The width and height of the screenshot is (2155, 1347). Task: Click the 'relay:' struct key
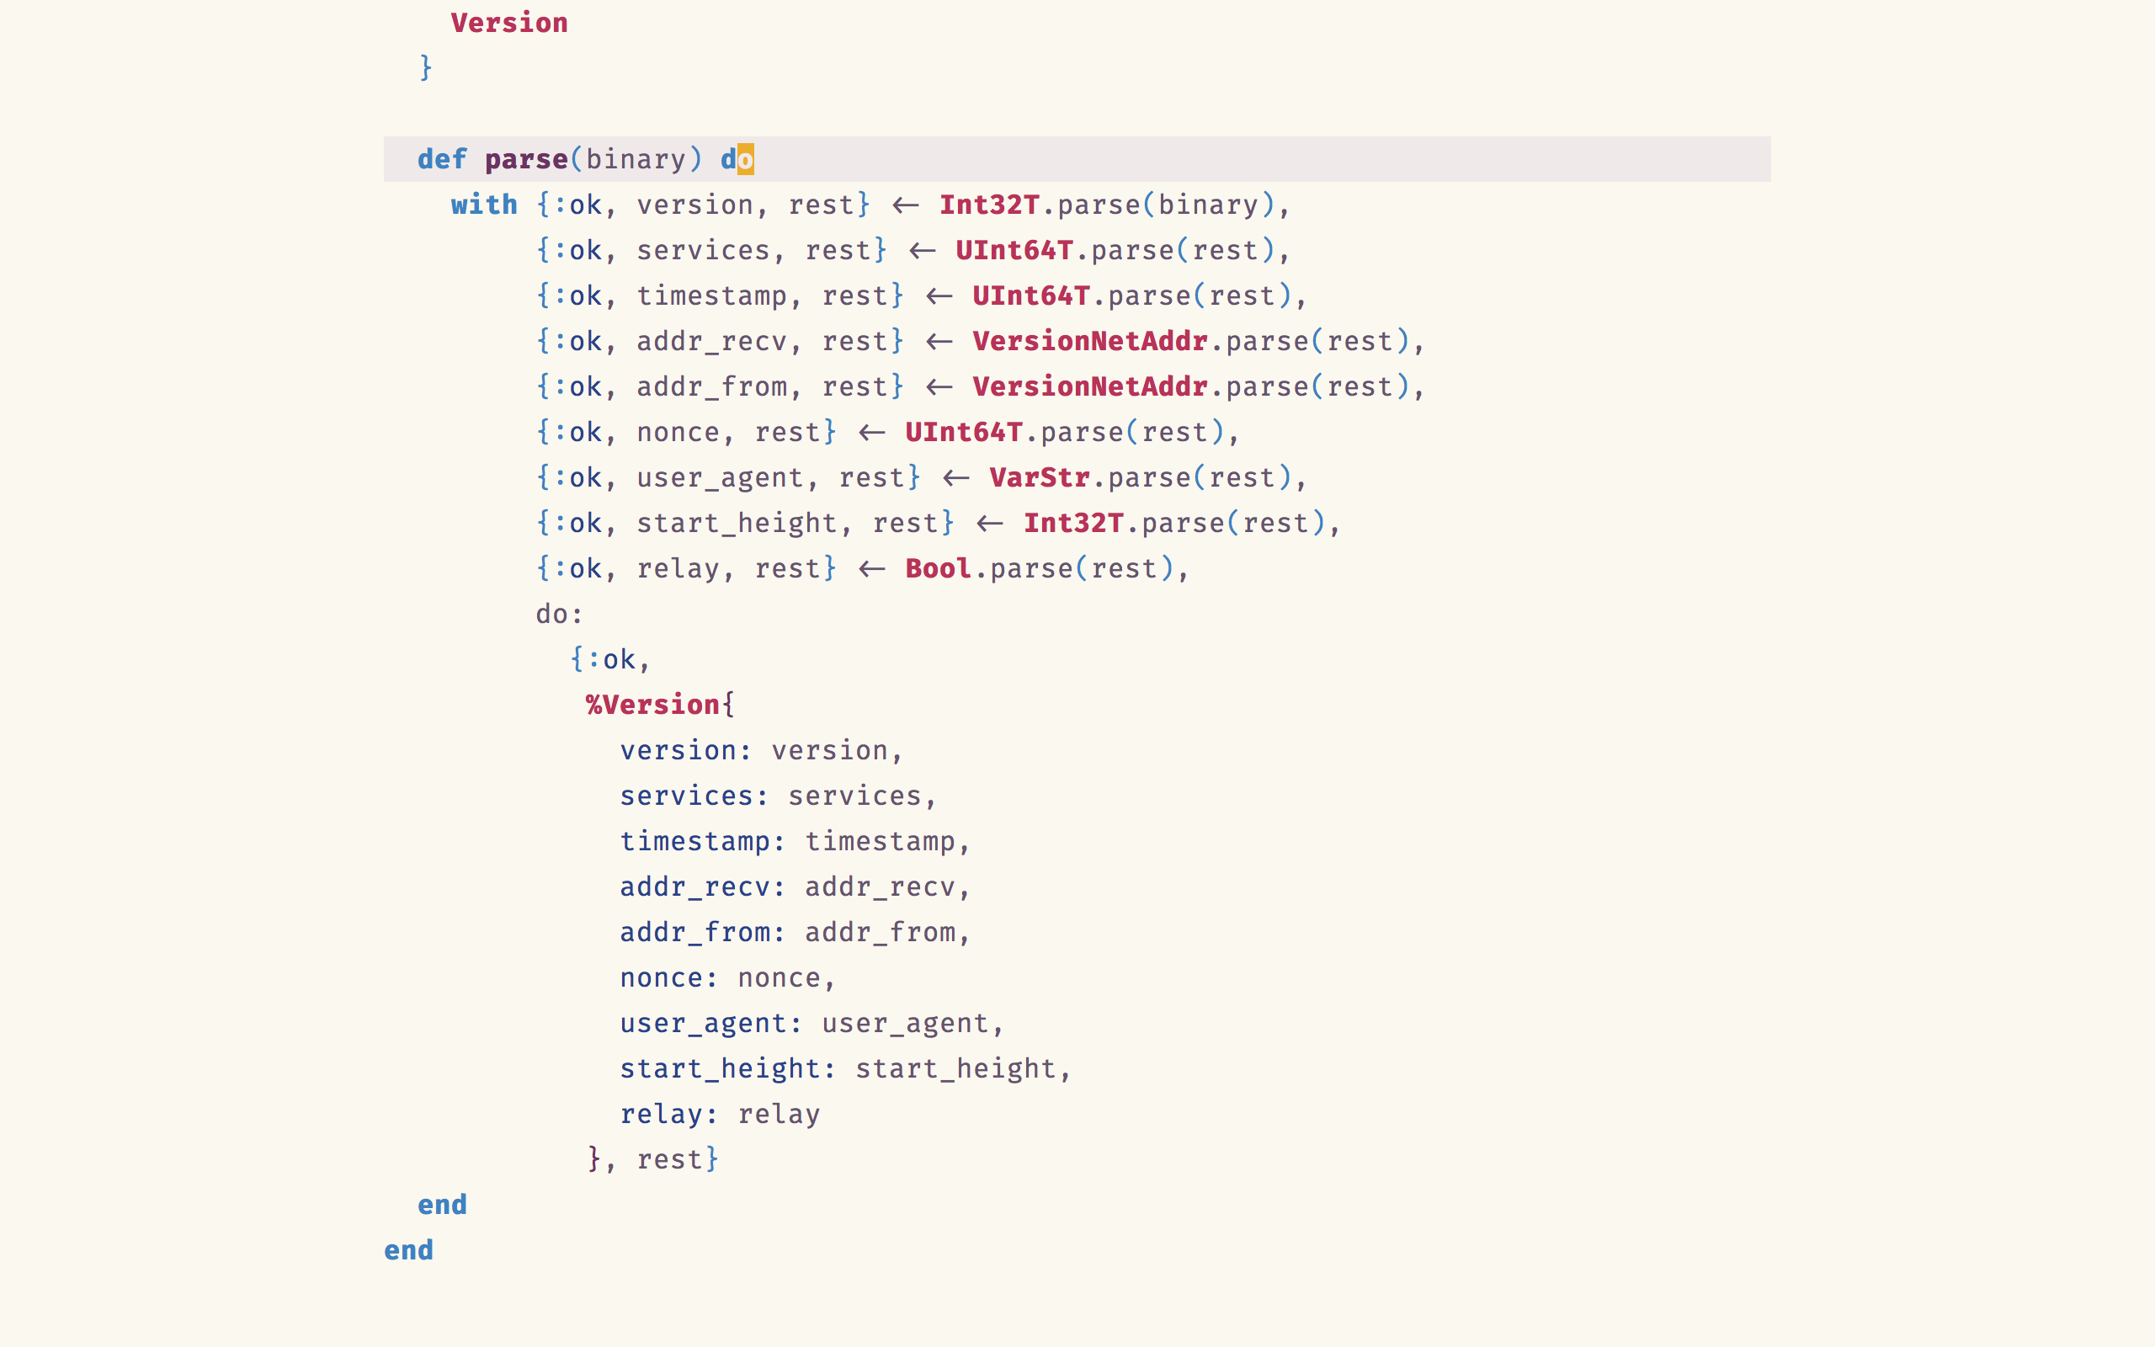click(668, 1114)
